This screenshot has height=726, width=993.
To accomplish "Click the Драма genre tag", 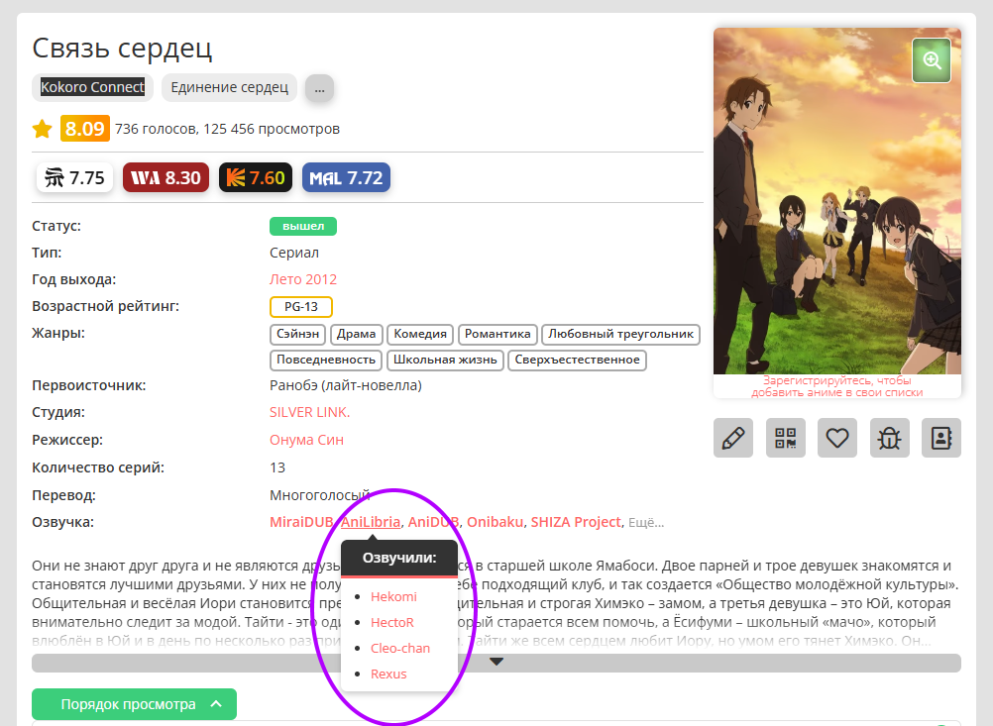I will click(355, 334).
